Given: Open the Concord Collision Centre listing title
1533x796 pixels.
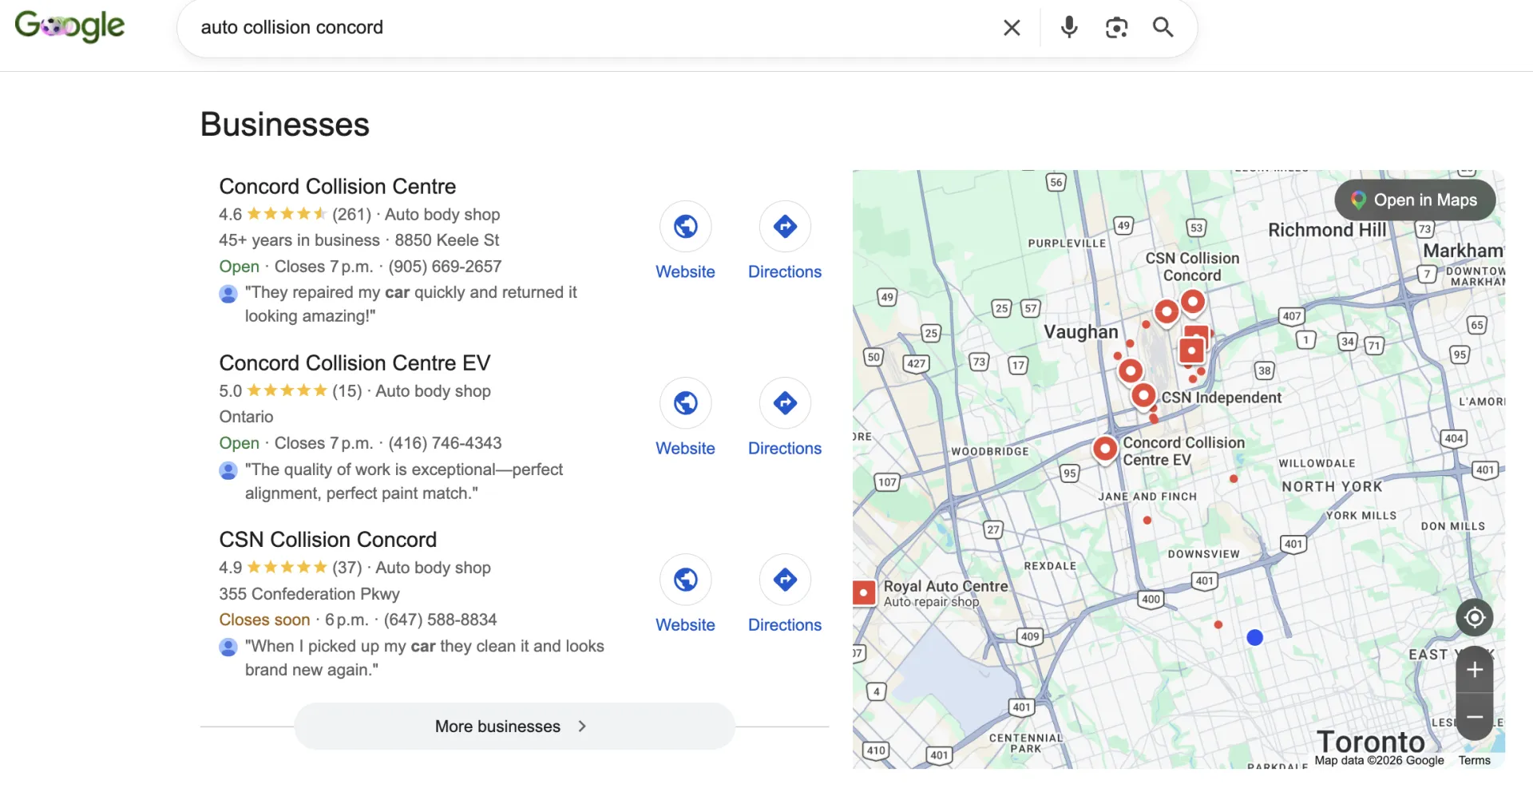Looking at the screenshot, I should point(338,186).
